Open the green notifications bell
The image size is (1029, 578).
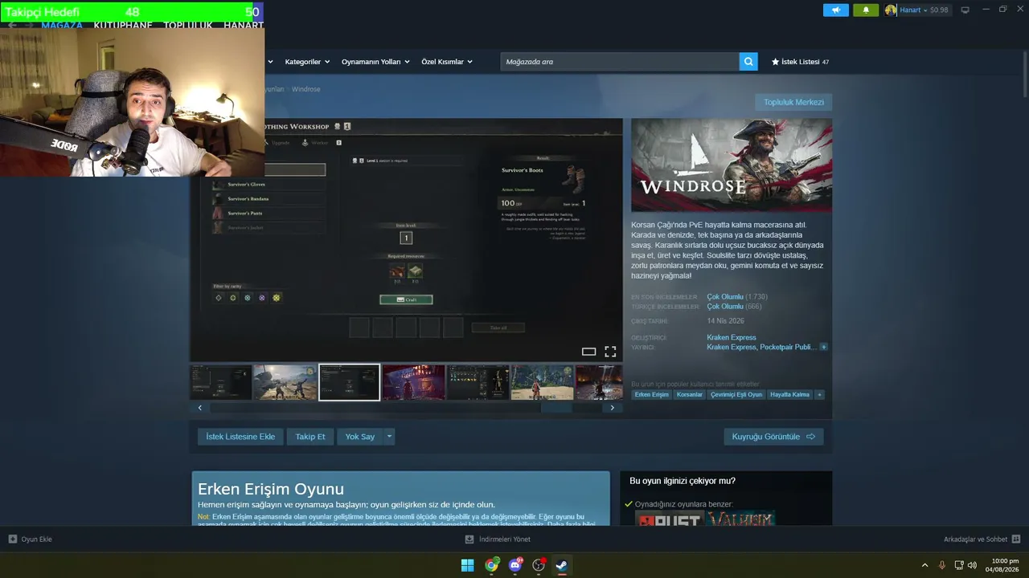tap(866, 10)
